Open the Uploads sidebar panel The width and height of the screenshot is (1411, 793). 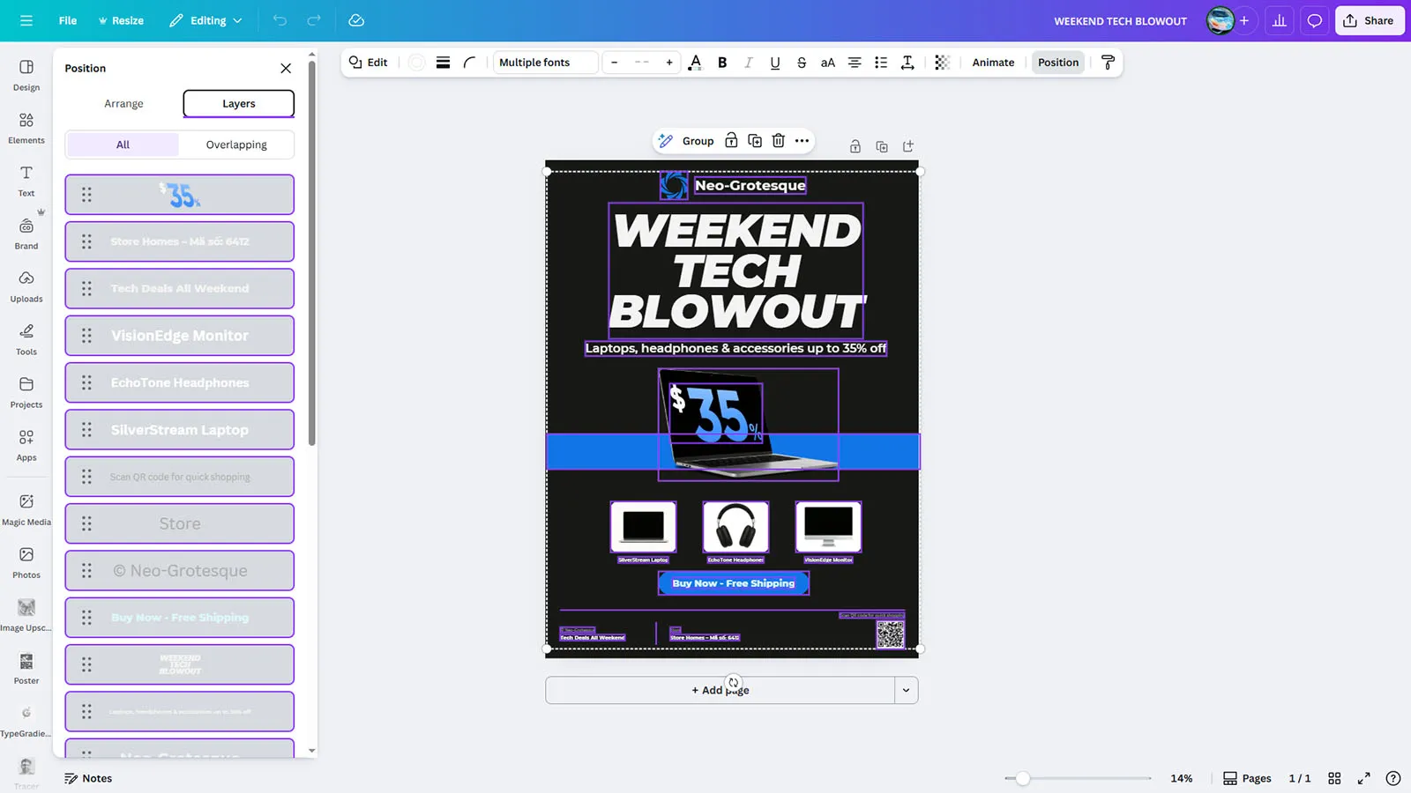click(x=26, y=286)
